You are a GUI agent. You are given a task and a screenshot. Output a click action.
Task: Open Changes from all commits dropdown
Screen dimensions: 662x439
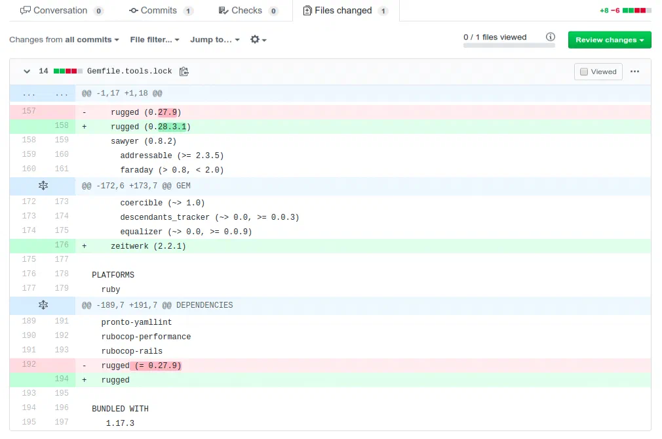pos(64,40)
